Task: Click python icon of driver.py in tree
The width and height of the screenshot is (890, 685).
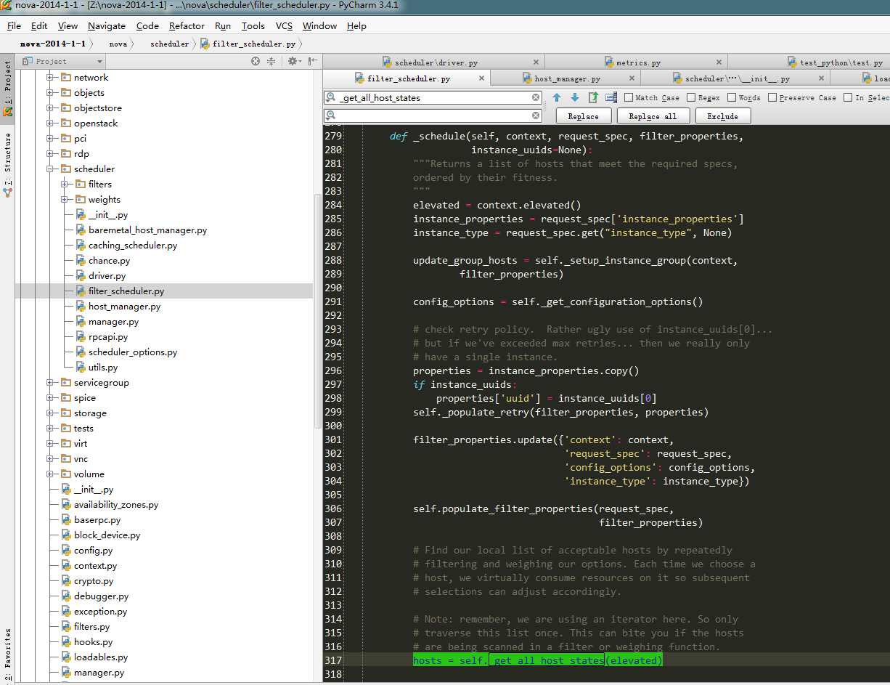Action: coord(81,276)
